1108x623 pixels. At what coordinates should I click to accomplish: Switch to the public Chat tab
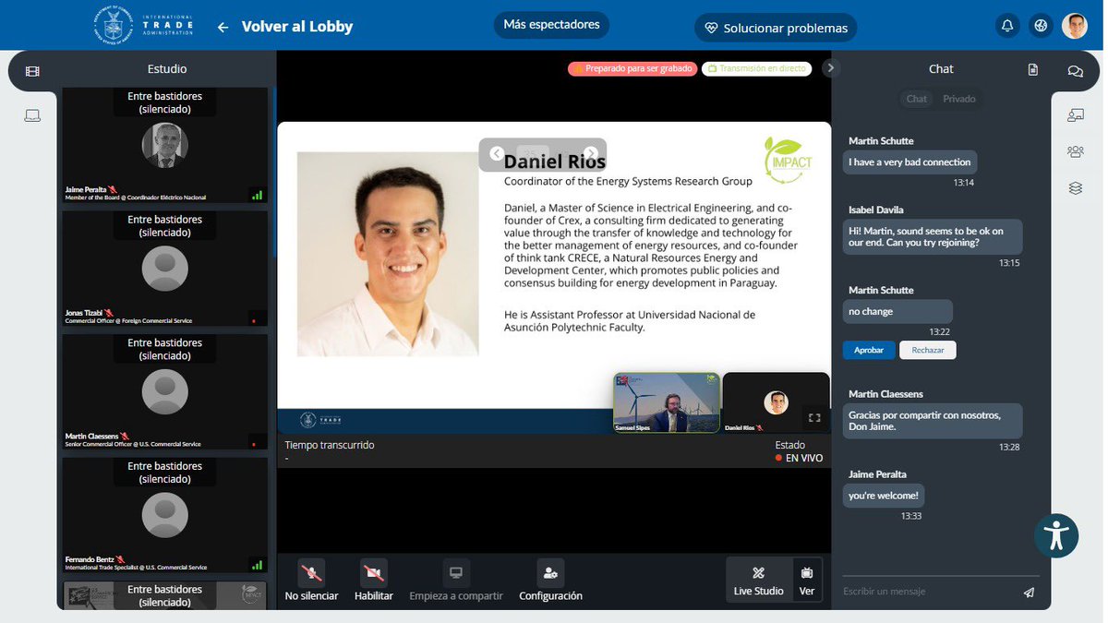point(917,99)
